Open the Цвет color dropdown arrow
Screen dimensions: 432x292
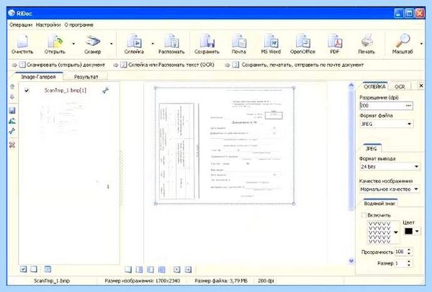pyautogui.click(x=417, y=231)
